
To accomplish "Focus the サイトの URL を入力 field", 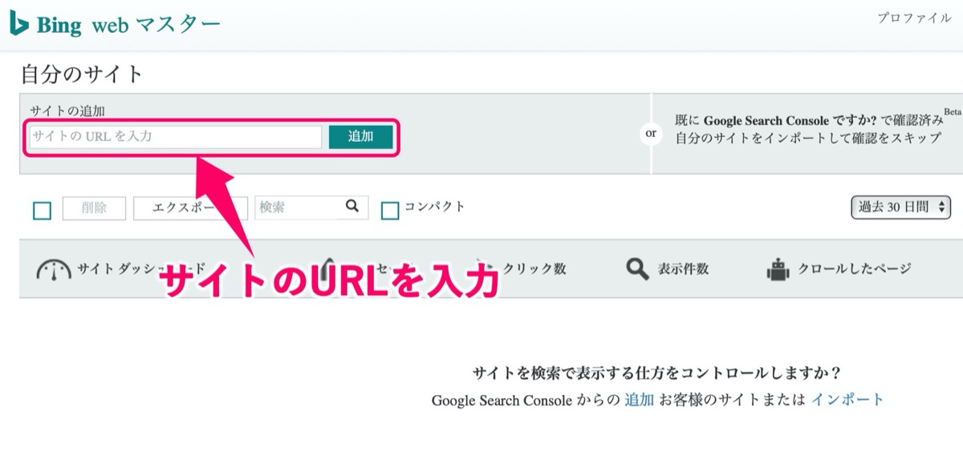I will 176,136.
